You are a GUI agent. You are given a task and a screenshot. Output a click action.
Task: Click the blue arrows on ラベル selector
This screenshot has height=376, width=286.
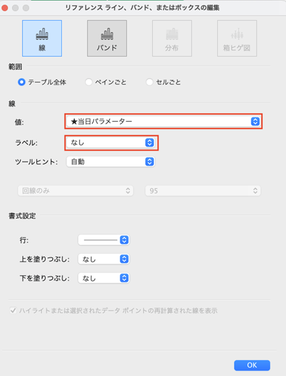pyautogui.click(x=149, y=143)
